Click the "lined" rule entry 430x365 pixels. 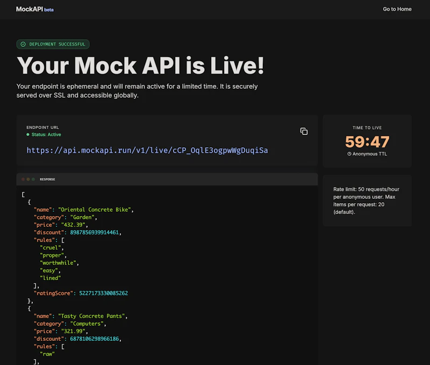pos(50,278)
